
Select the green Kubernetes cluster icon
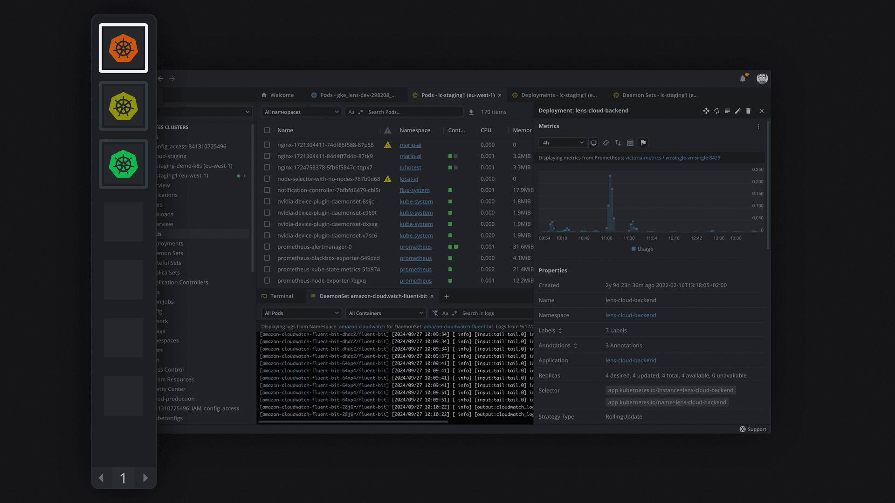tap(123, 164)
